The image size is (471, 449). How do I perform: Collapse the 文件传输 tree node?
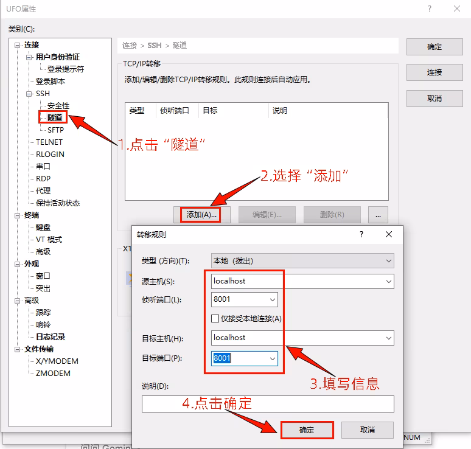(x=18, y=349)
